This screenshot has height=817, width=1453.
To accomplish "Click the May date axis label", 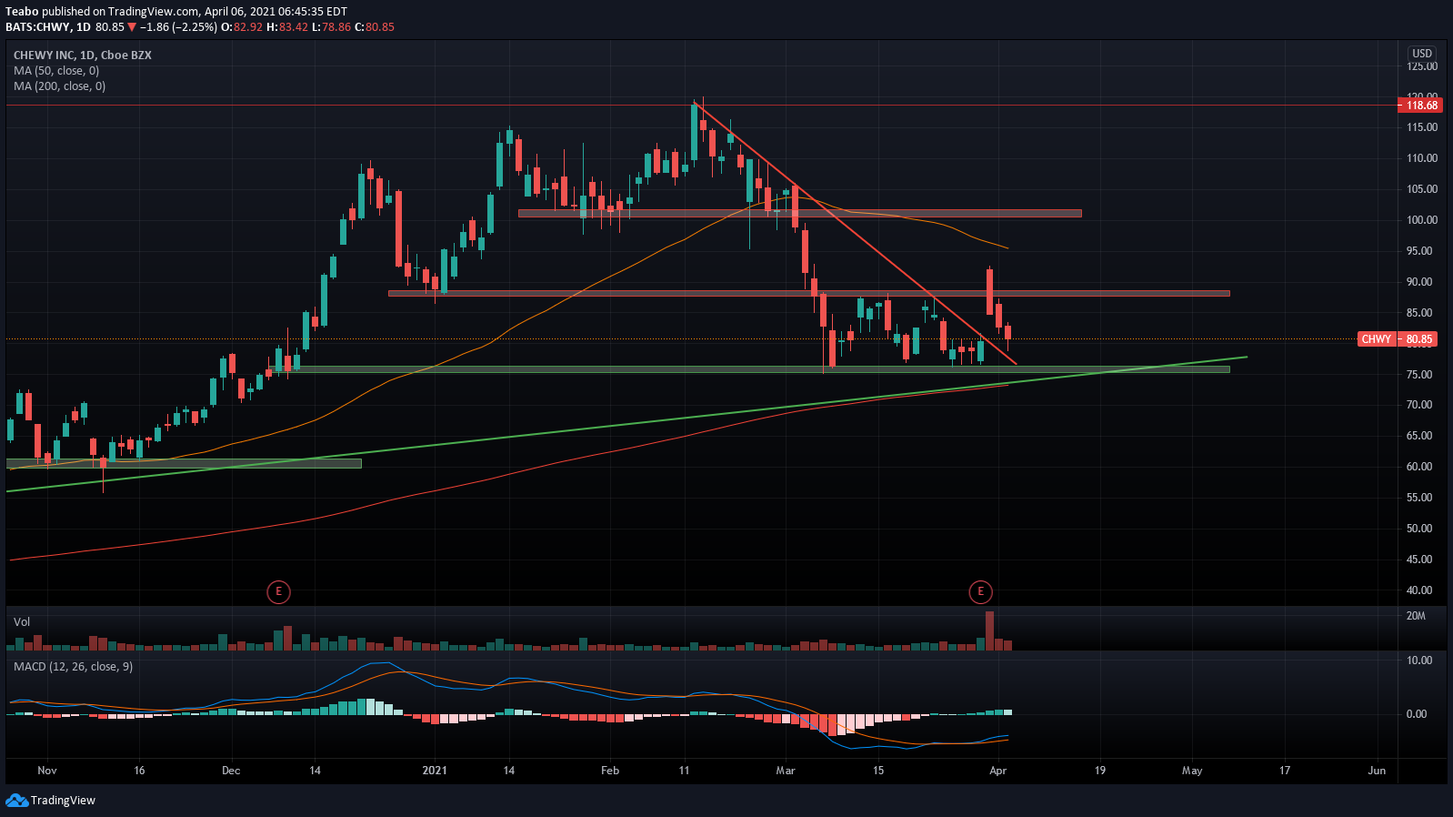I will [1192, 771].
